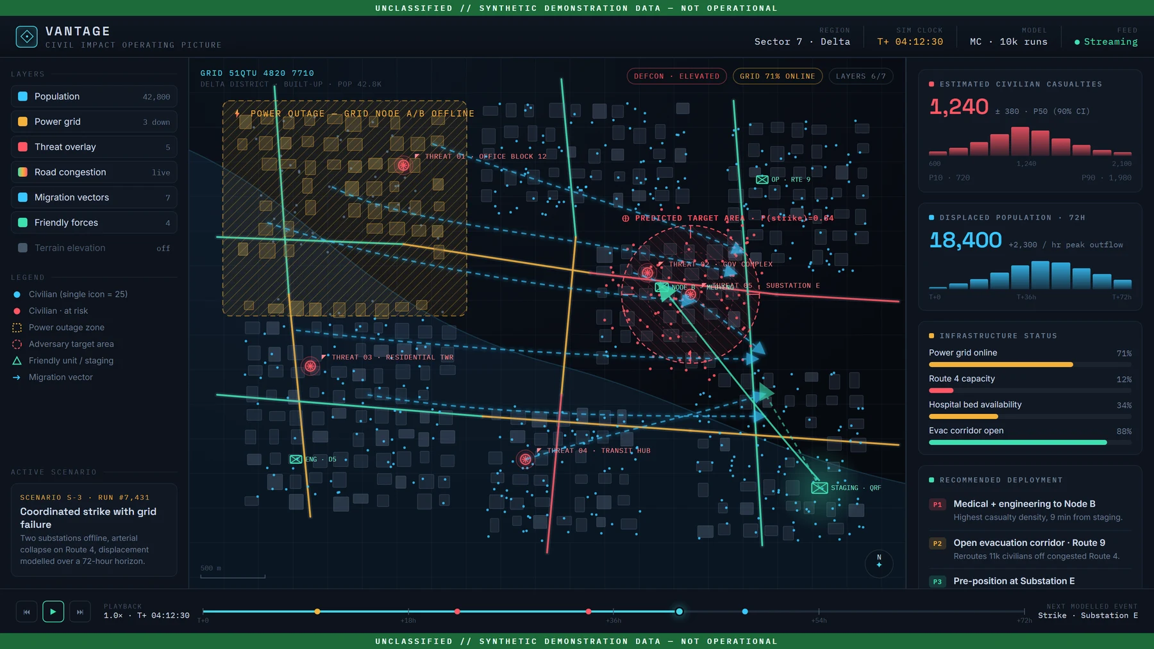
Task: Click the power outage lightning icon
Action: click(x=237, y=113)
